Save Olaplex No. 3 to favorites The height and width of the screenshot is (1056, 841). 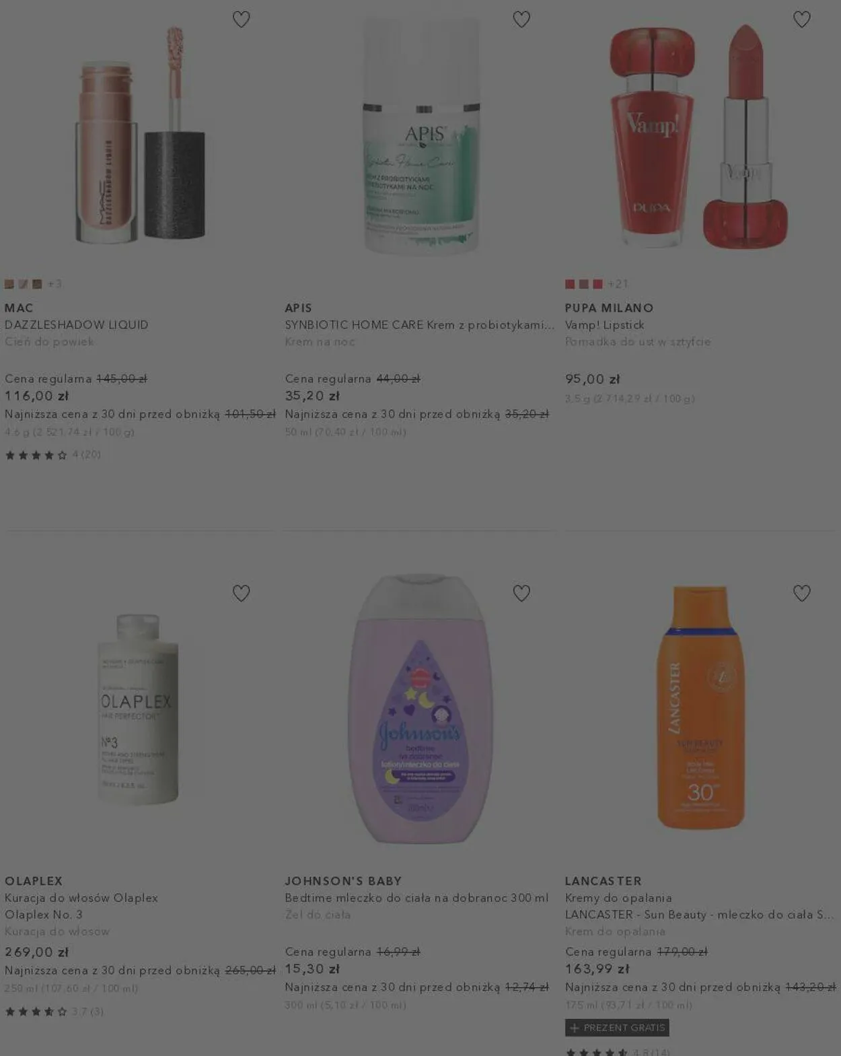241,593
